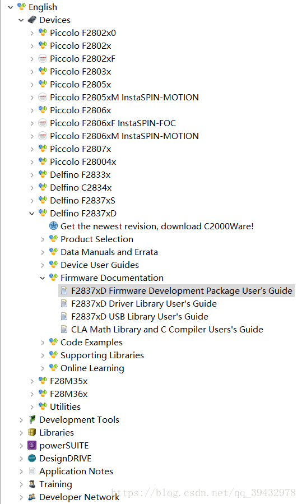This screenshot has height=504, width=302.
Task: Open Get the newest revision C2000Ware link
Action: pos(157,226)
